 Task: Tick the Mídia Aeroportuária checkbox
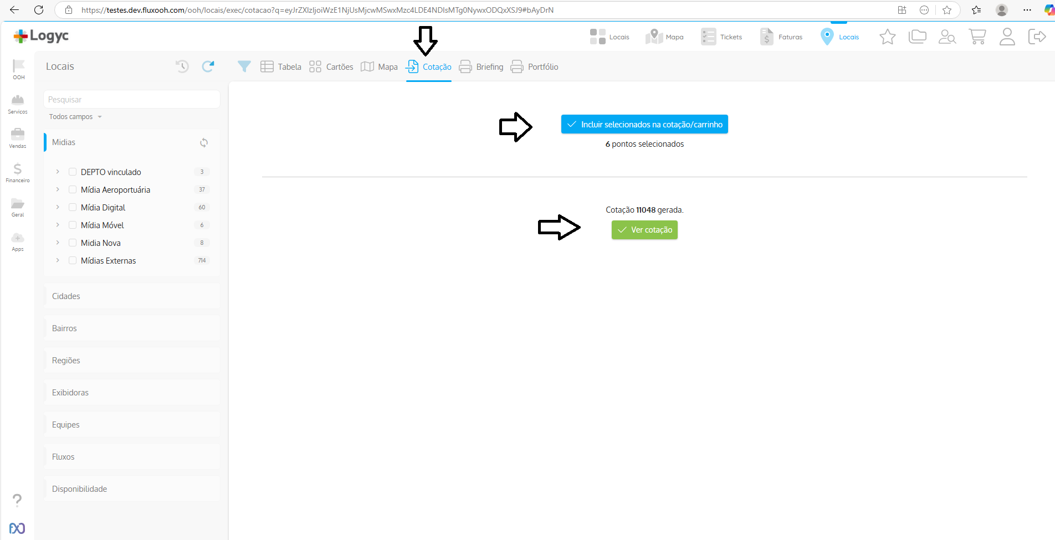coord(73,189)
